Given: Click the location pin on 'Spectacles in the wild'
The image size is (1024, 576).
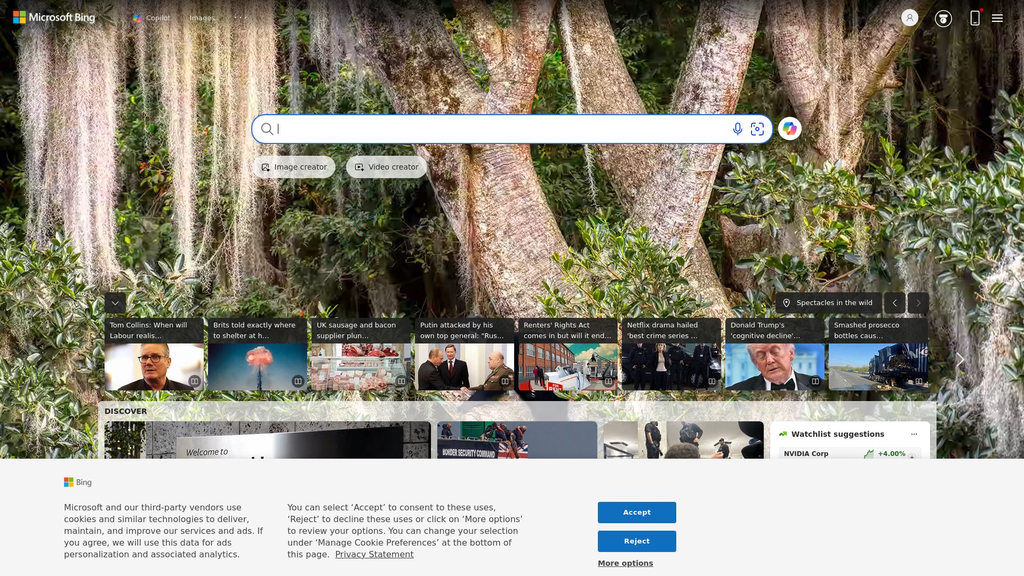Looking at the screenshot, I should [787, 302].
